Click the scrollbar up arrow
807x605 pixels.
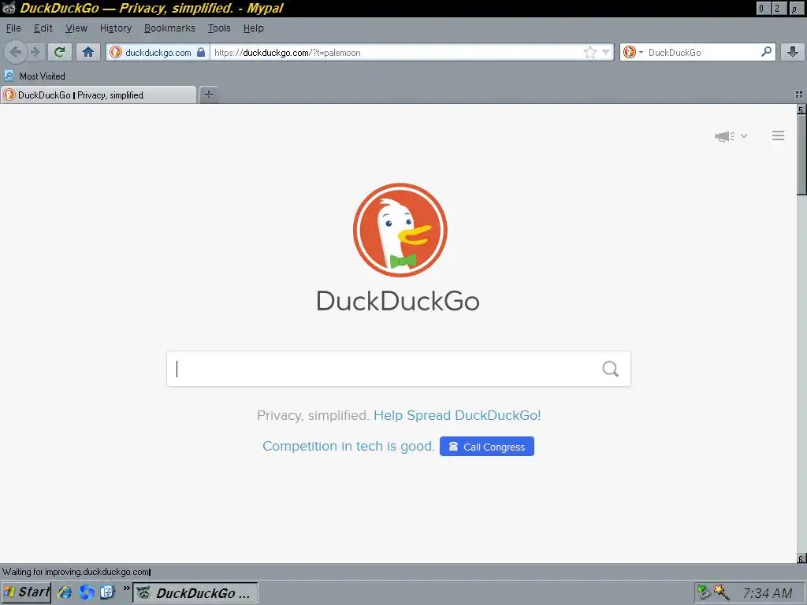point(801,109)
